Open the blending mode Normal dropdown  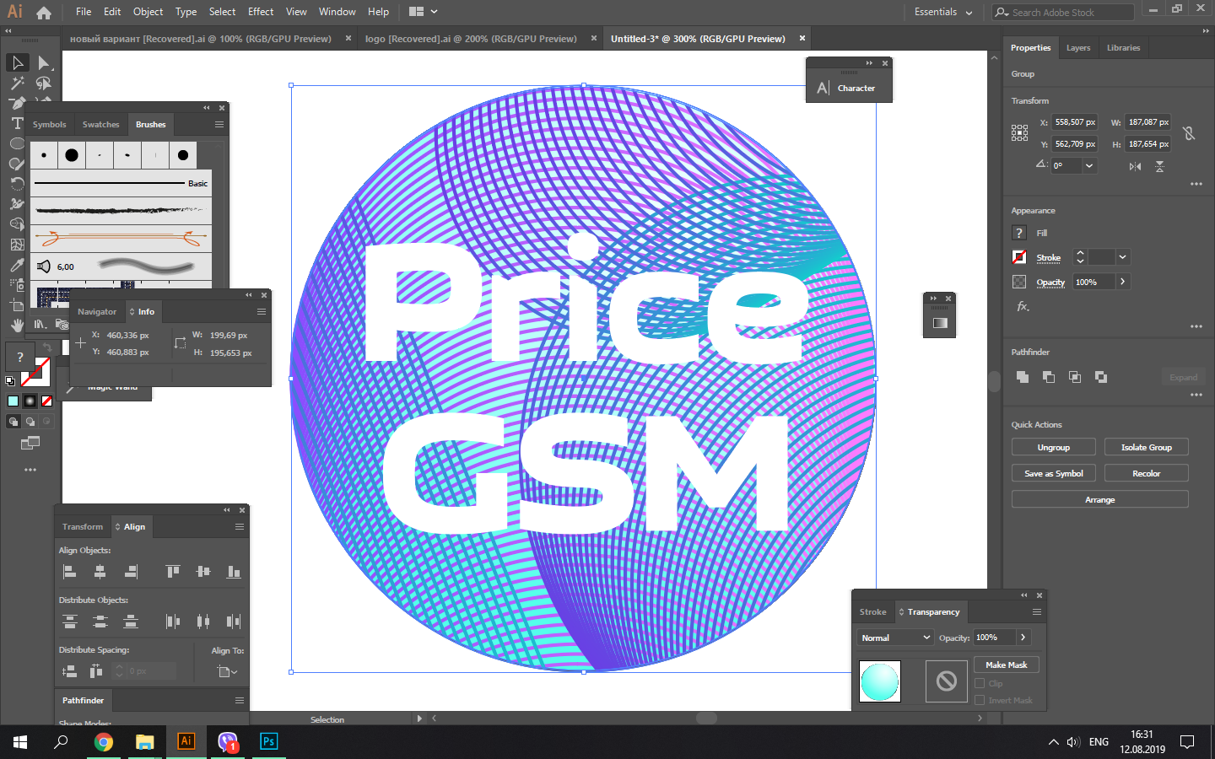[x=894, y=638]
